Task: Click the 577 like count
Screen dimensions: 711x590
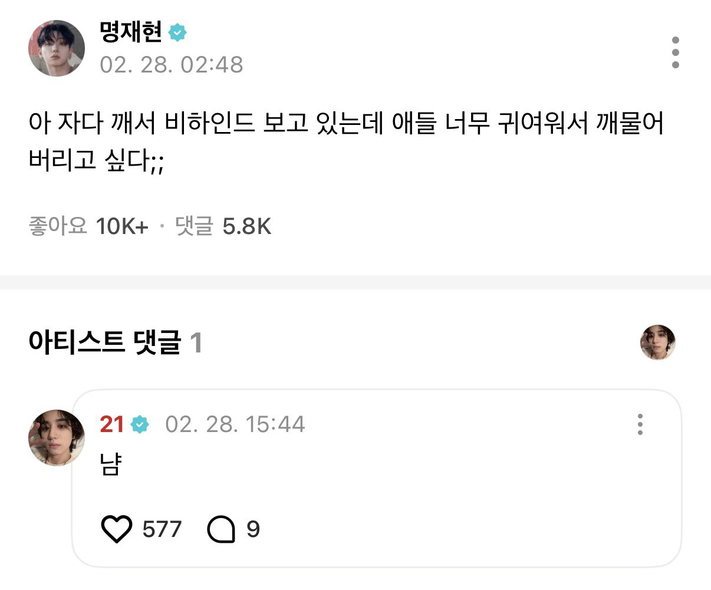Action: 162,529
